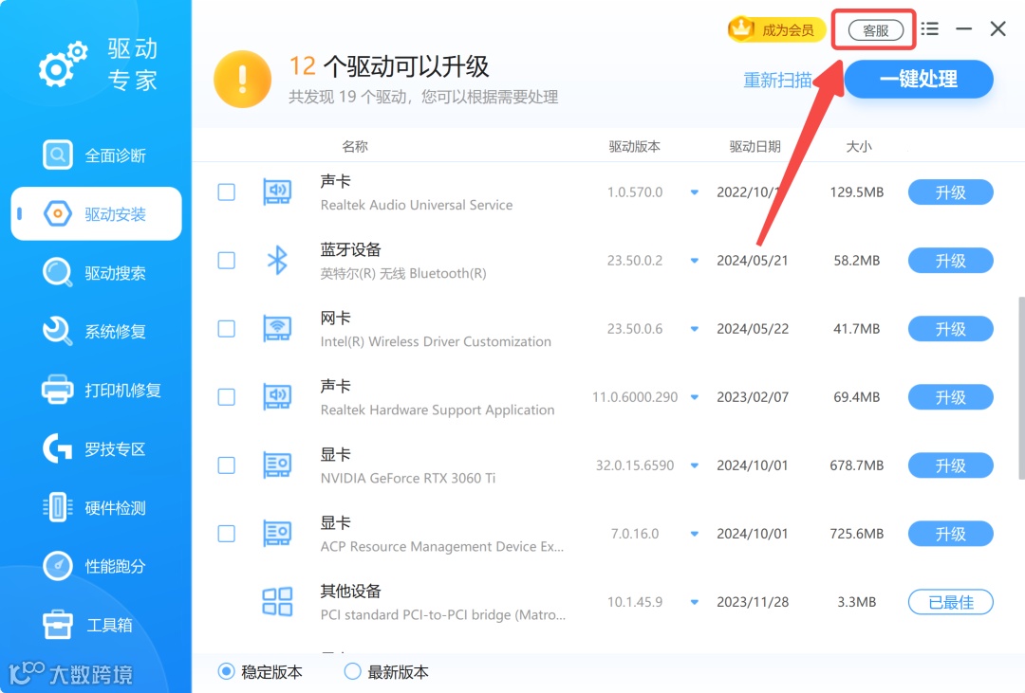Click graphics card icon for NVIDIA GeForce RTX 3060 Ti

(277, 465)
